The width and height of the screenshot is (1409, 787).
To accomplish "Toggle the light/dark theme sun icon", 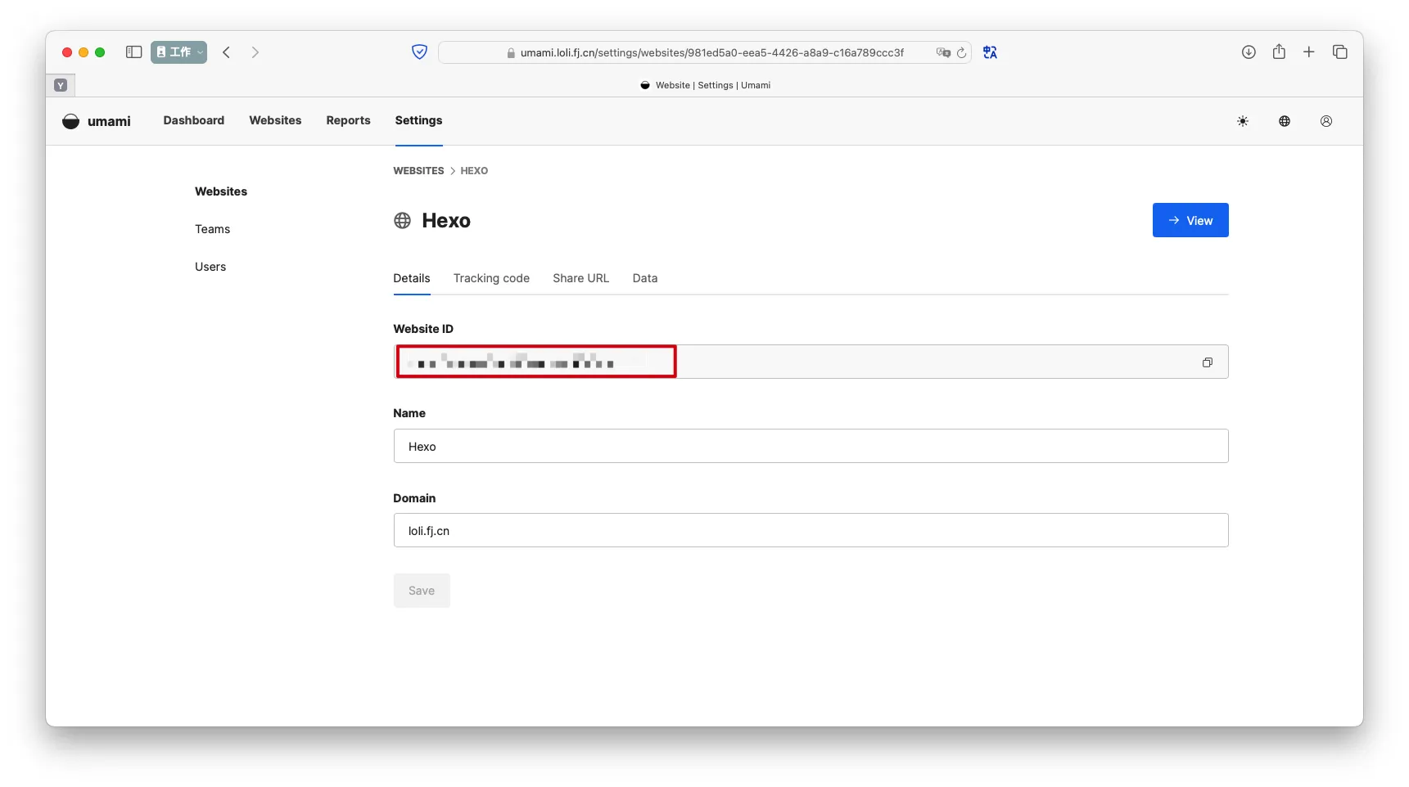I will coord(1243,121).
